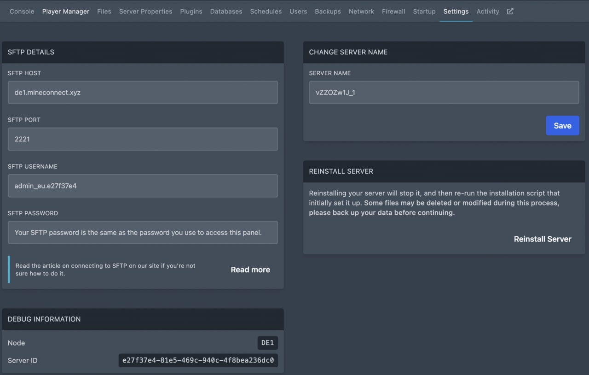Focus the Server Name input field

[444, 93]
